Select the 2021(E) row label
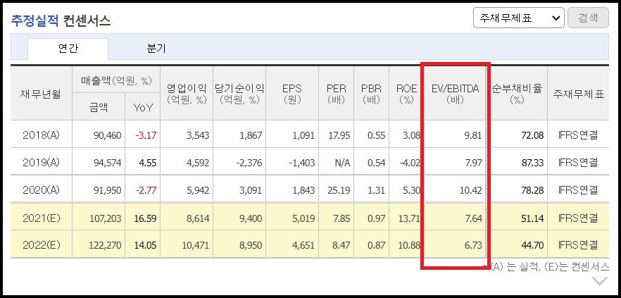Viewport: 621px width, 298px height. pos(41,218)
